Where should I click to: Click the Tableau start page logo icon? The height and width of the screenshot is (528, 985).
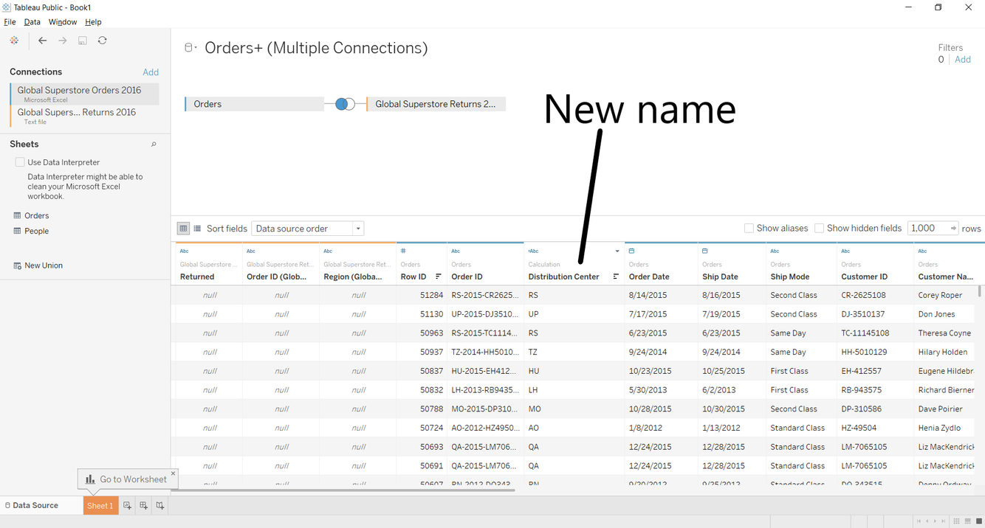pyautogui.click(x=14, y=41)
